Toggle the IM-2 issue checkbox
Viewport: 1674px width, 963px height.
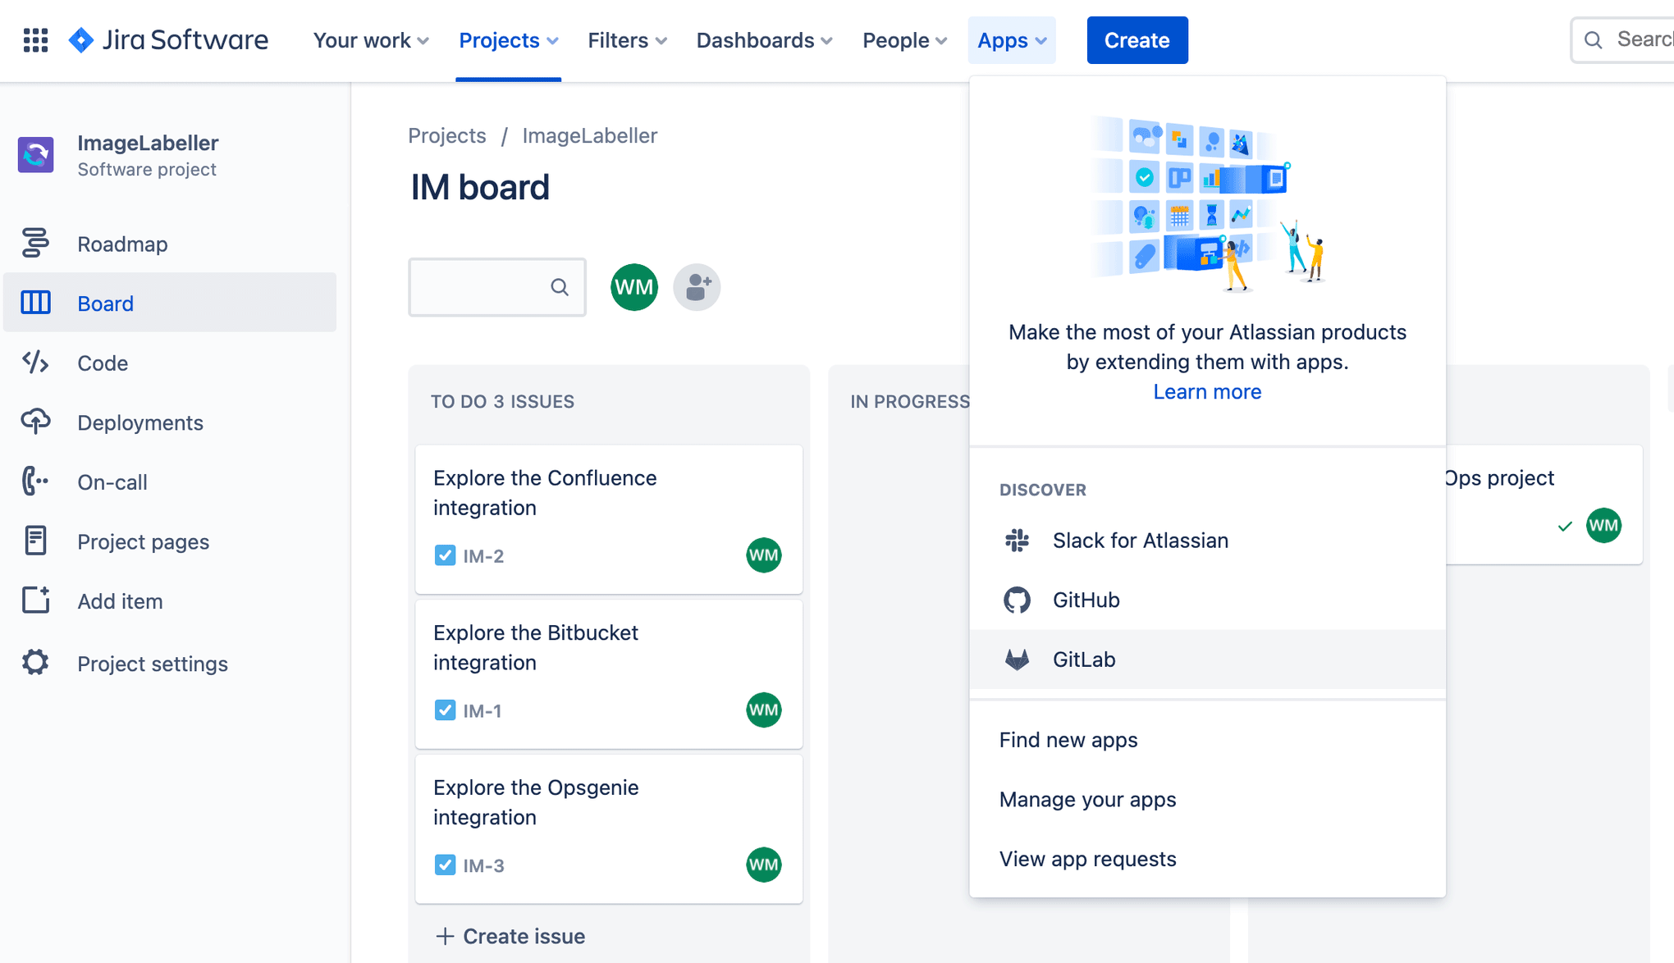(x=444, y=555)
